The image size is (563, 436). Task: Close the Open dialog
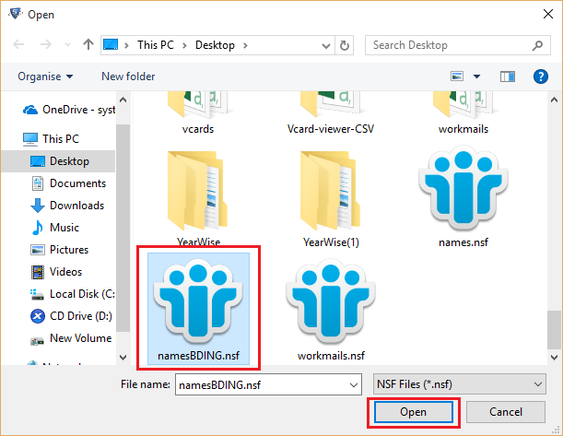pyautogui.click(x=548, y=14)
